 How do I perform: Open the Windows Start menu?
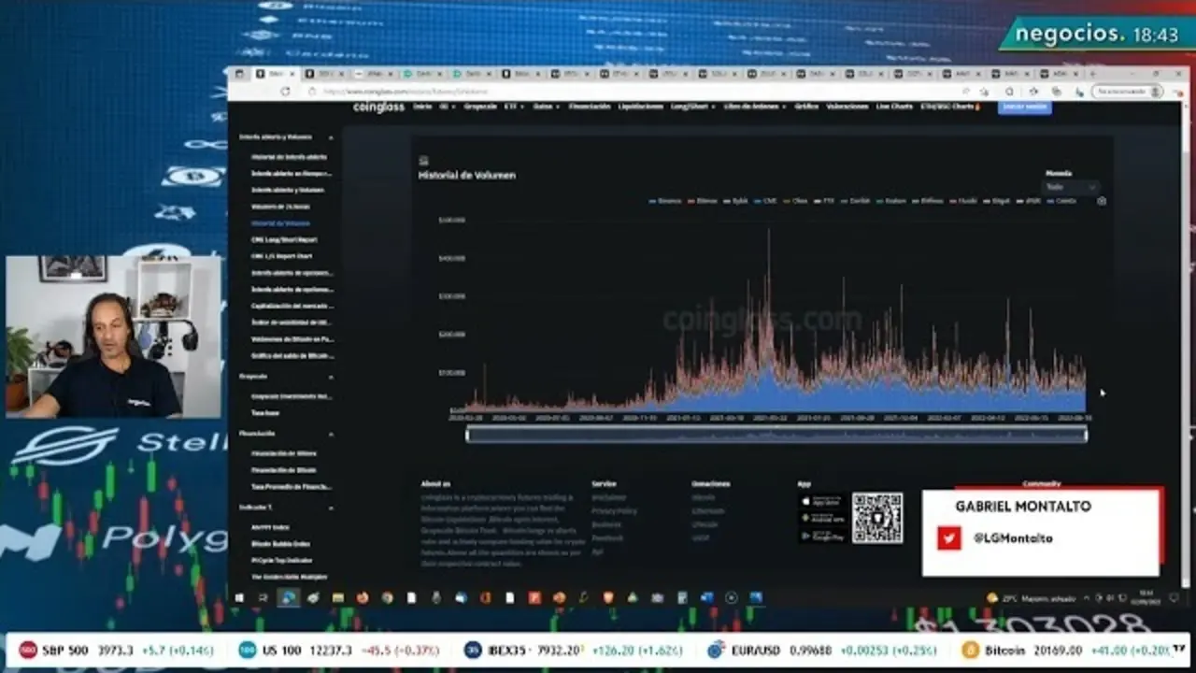click(x=238, y=597)
